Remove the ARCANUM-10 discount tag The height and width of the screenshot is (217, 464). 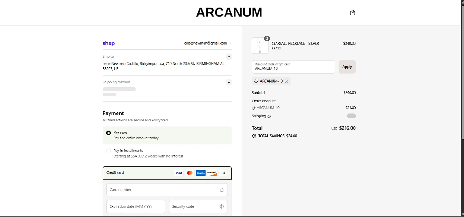coord(286,81)
